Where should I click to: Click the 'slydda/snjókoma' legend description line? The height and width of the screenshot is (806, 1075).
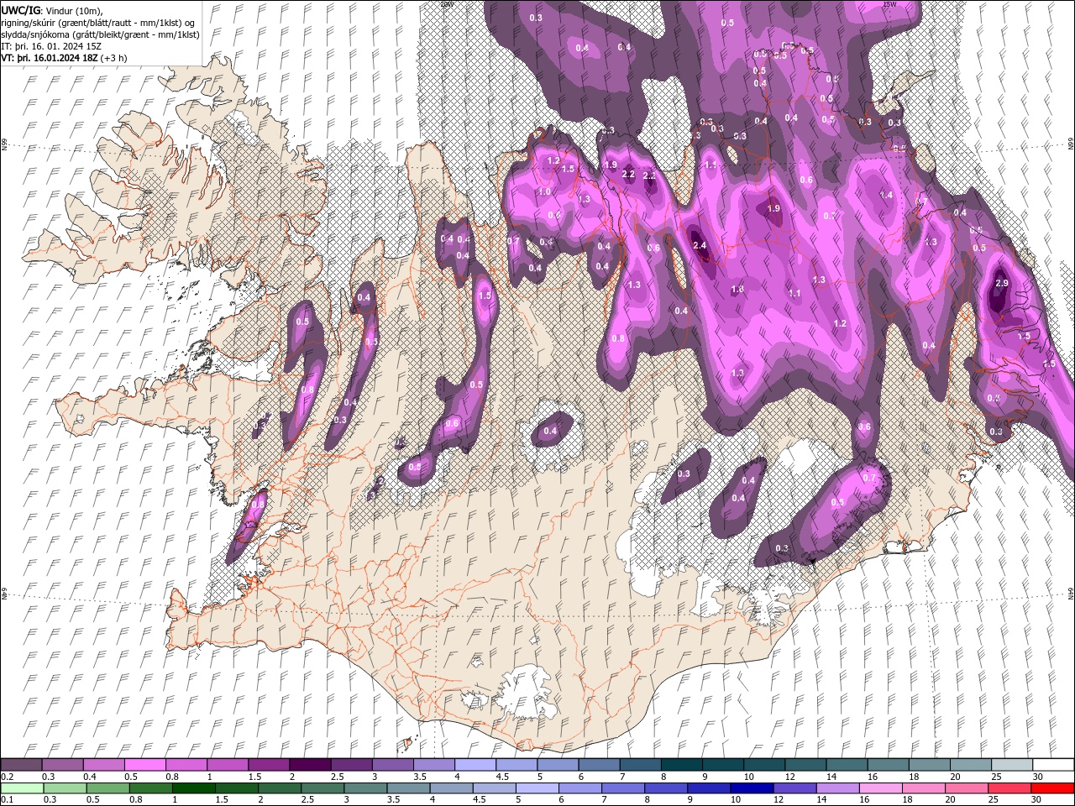[x=100, y=34]
